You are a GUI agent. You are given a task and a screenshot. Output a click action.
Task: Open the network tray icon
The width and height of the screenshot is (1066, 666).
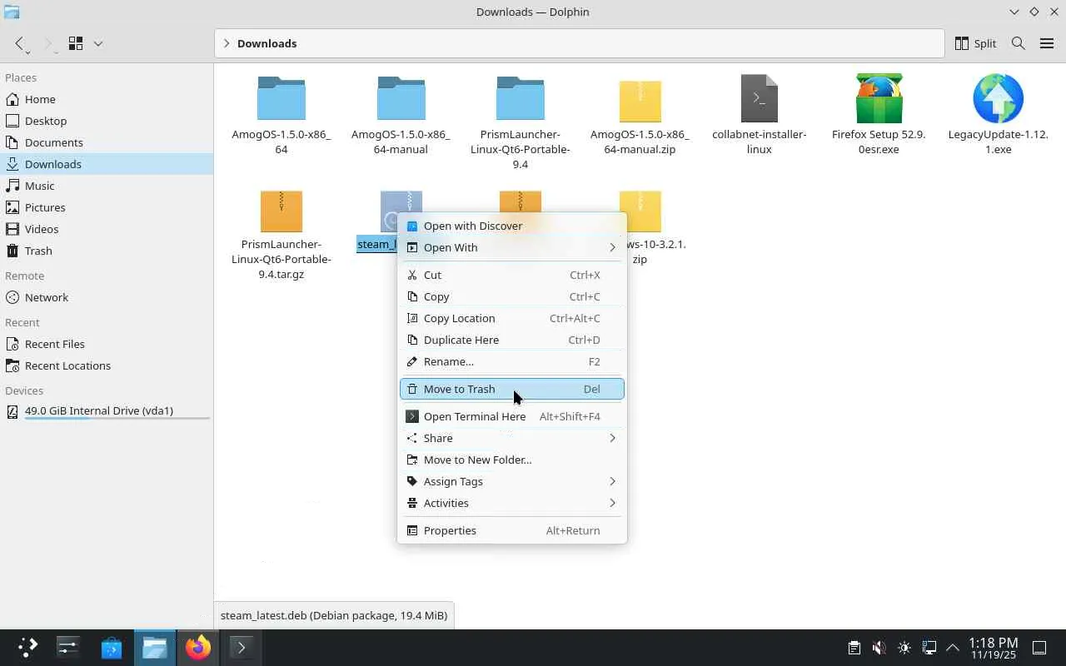929,648
